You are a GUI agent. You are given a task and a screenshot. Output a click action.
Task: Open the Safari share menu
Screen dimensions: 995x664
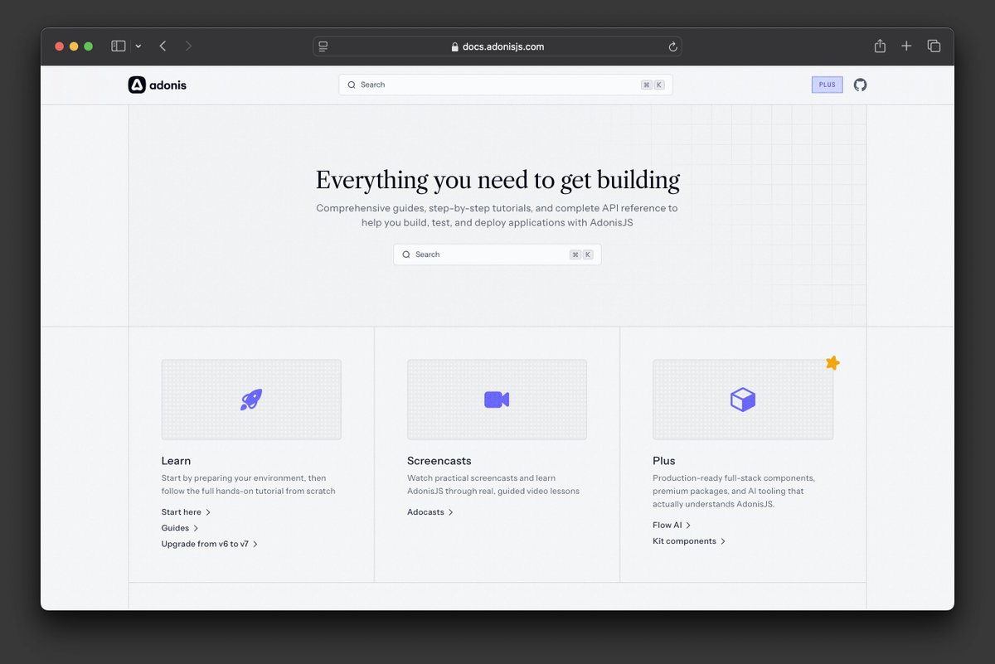coord(880,46)
